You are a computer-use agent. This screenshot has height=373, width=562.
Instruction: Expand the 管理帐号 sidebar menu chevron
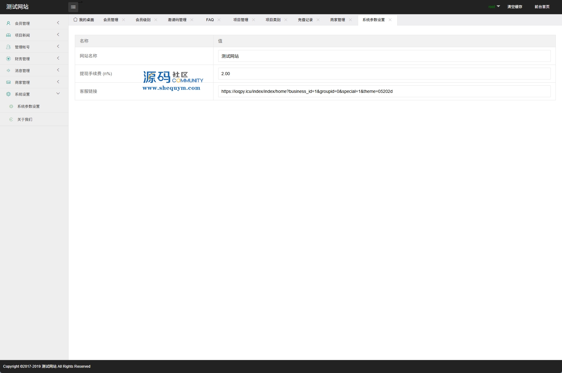(x=58, y=47)
